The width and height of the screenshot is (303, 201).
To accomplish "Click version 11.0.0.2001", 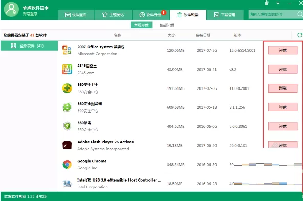I will click(x=239, y=88).
